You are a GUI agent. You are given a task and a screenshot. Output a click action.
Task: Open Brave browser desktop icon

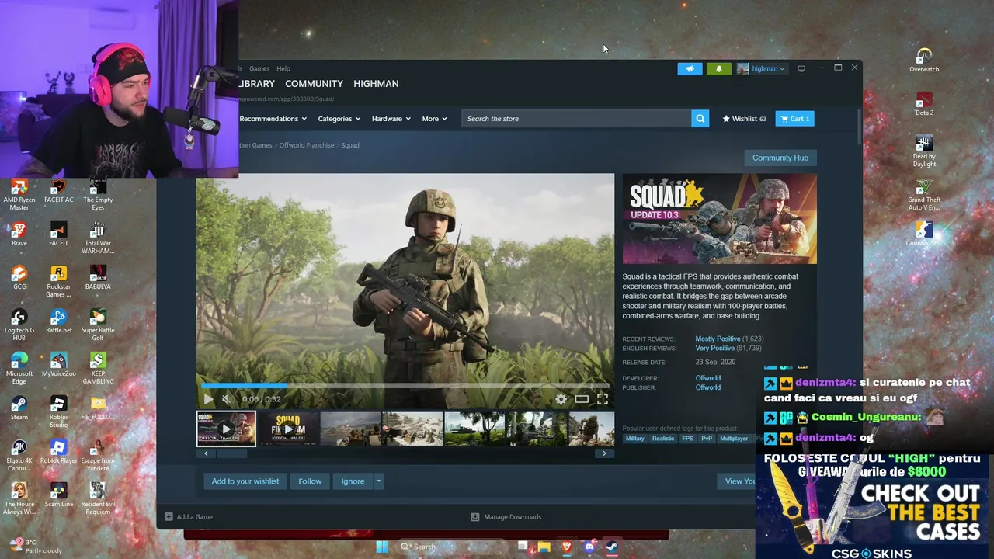pyautogui.click(x=19, y=234)
